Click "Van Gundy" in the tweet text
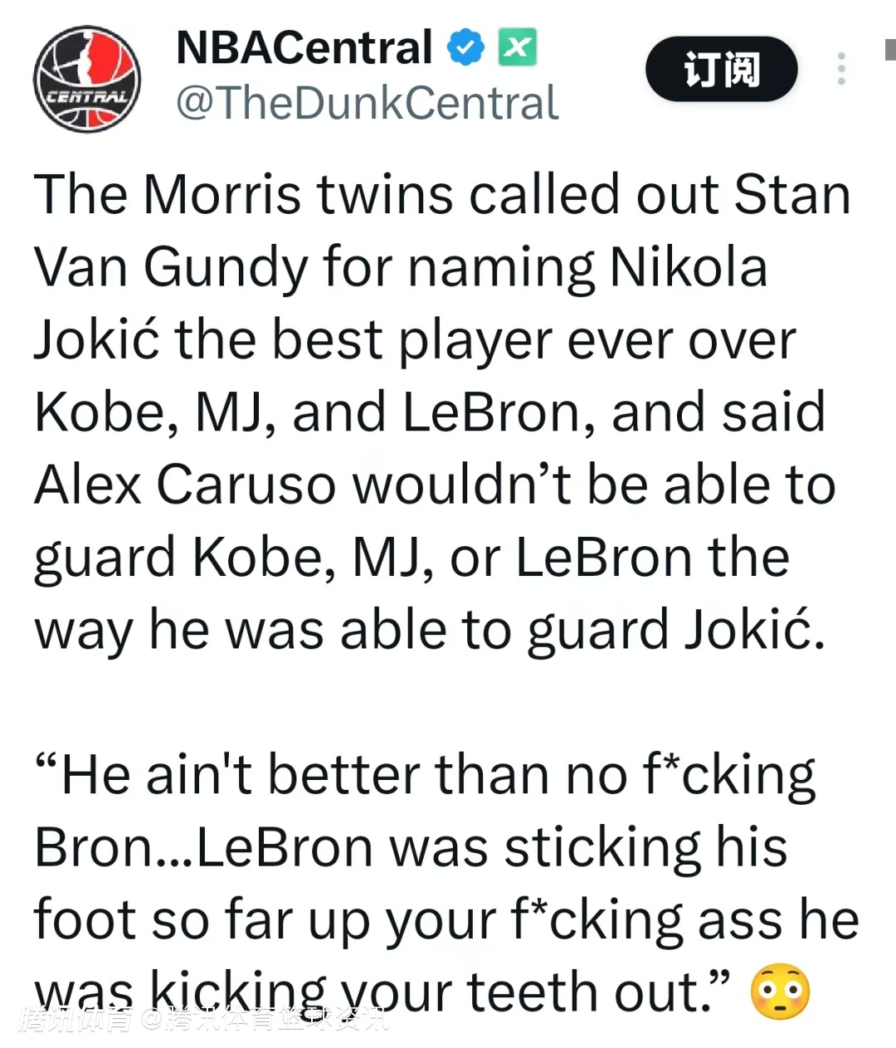The image size is (896, 1048). pos(171,268)
